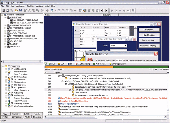
Task: Switch to the Connections tab
Action: click(17, 117)
